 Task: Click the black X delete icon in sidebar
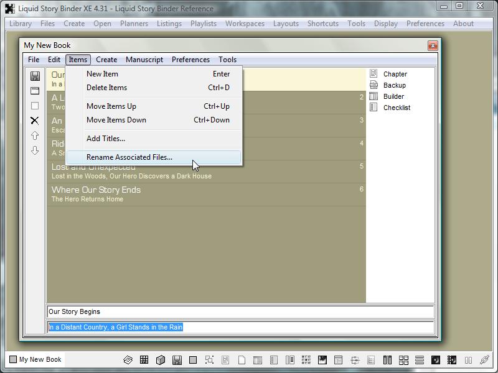click(35, 121)
